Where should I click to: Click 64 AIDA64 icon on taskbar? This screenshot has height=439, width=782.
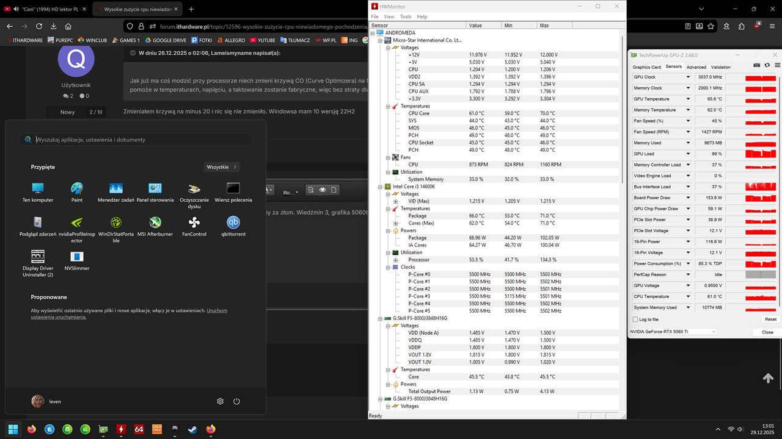click(x=139, y=429)
